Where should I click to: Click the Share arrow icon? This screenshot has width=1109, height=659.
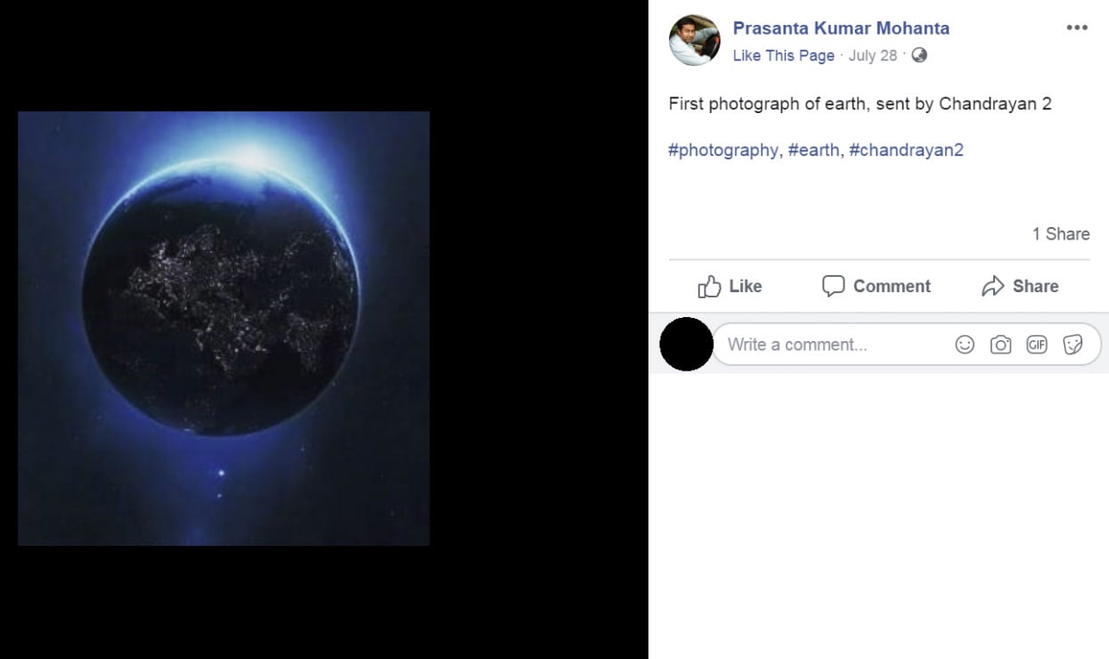992,287
